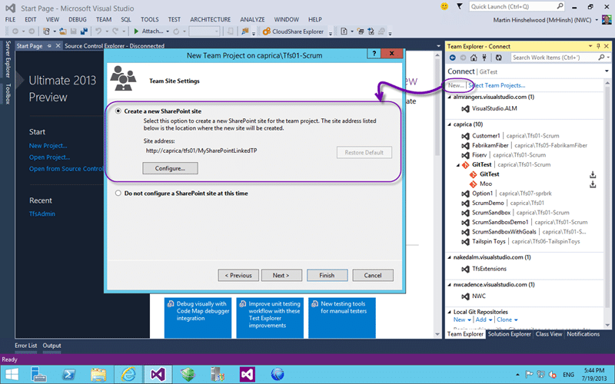Click the Configure... button
615x384 pixels.
click(x=170, y=168)
